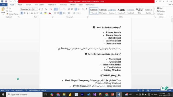Click the proofing check icon in status bar
The height and width of the screenshot is (97, 173).
26,91
